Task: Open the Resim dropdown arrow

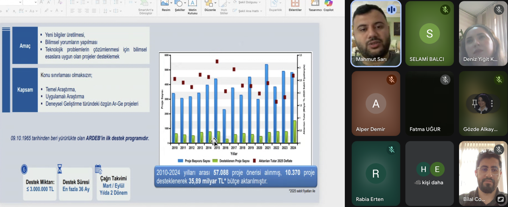Action: click(171, 3)
